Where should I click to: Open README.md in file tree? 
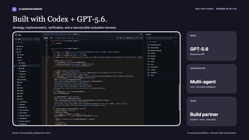coord(23,107)
